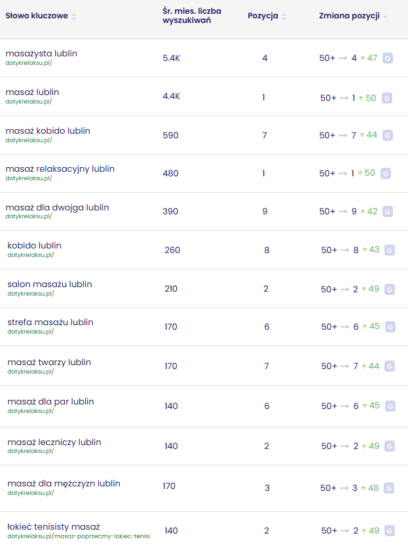This screenshot has width=408, height=550.
Task: Click Google icon in kobido lublin row
Action: tap(390, 250)
